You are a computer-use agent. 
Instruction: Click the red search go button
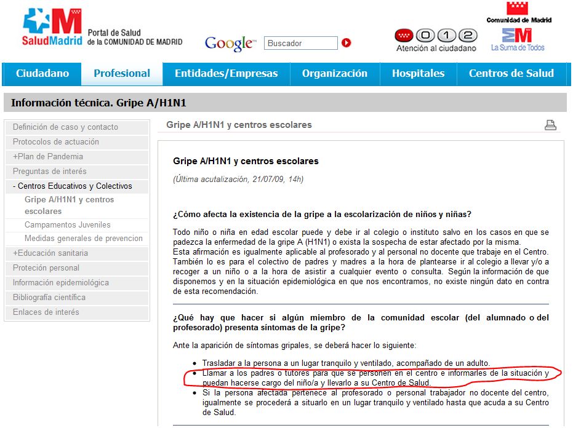[x=347, y=43]
